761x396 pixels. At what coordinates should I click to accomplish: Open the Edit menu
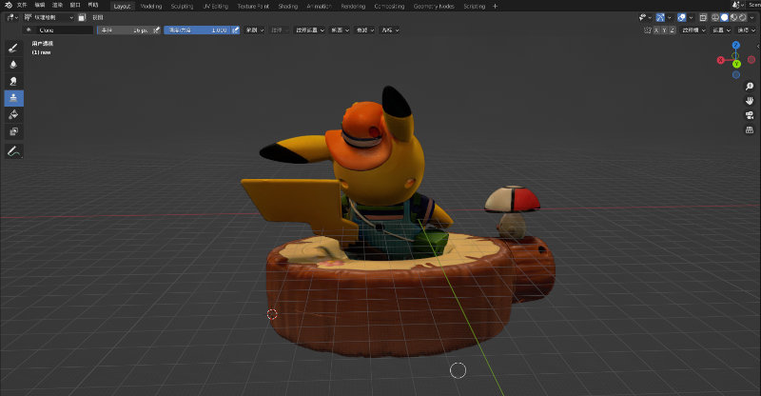point(40,6)
